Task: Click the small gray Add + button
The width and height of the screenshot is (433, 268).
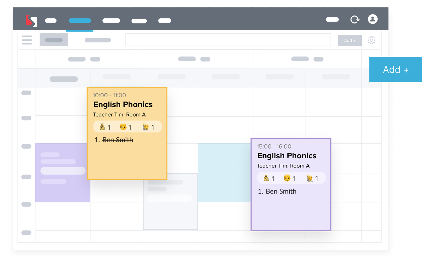Action: (350, 40)
